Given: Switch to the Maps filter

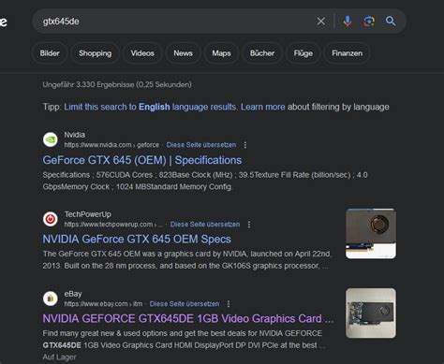Looking at the screenshot, I should pos(221,53).
